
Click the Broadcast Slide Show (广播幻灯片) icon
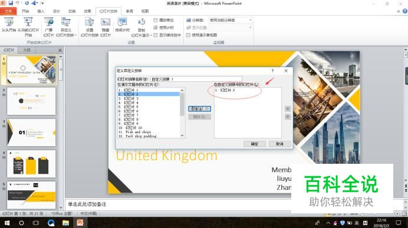coord(49,22)
